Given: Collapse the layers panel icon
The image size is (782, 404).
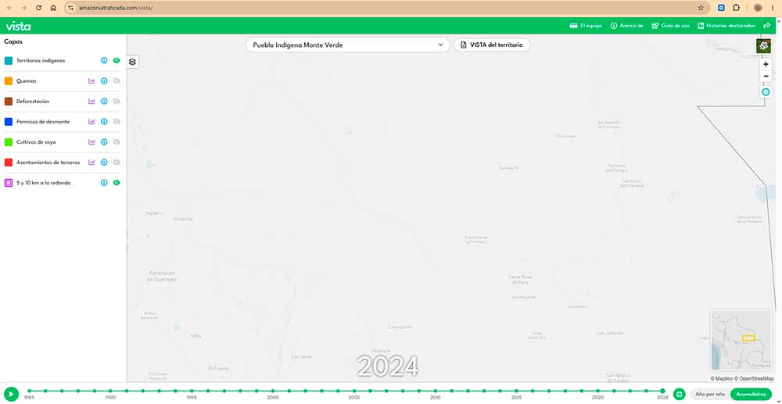Looking at the screenshot, I should 132,62.
